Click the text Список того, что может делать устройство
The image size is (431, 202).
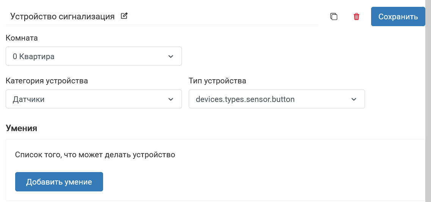95,155
